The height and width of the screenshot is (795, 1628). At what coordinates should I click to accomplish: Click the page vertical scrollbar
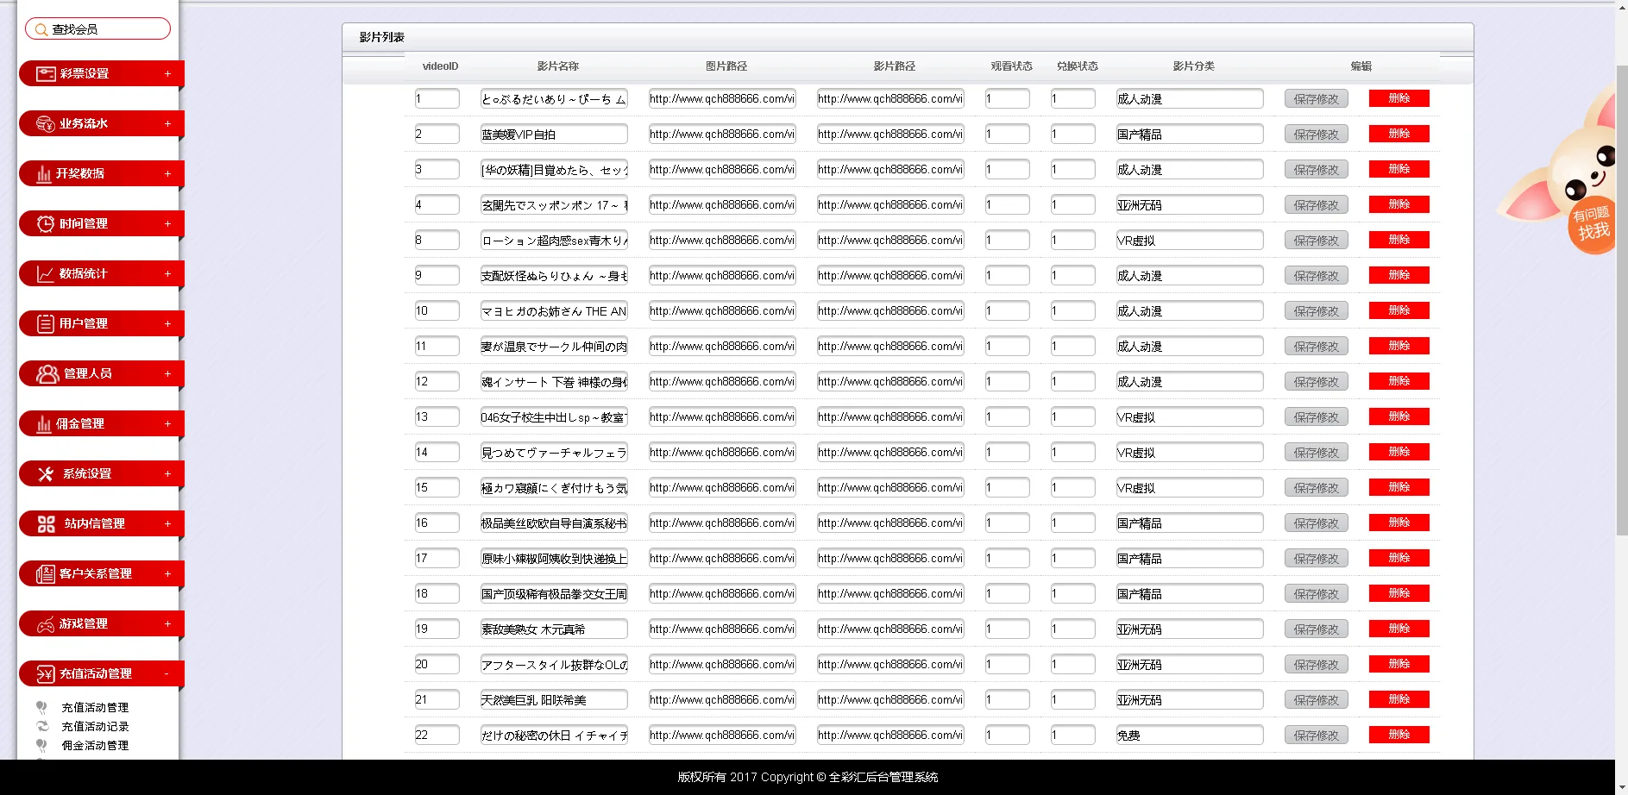(x=1621, y=302)
